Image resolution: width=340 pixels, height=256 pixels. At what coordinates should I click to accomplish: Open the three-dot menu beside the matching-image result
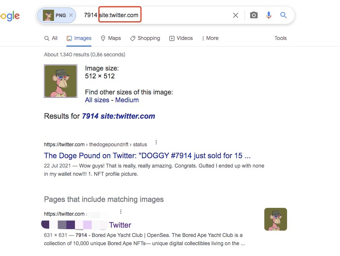[121, 212]
